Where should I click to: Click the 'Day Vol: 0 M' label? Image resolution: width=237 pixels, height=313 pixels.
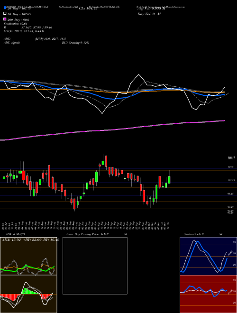point(149,14)
